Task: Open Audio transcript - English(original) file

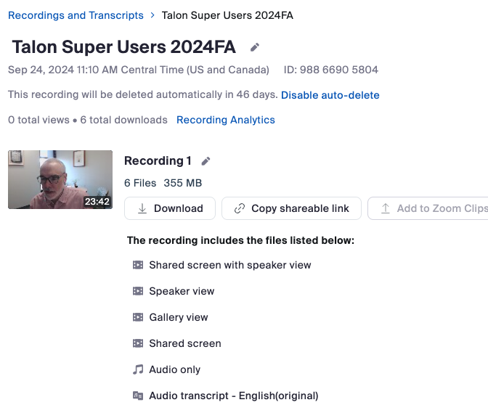Action: (233, 396)
